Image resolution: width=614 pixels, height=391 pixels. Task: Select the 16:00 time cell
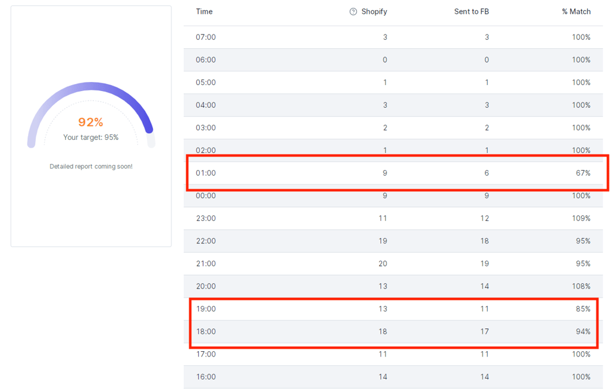click(x=206, y=377)
